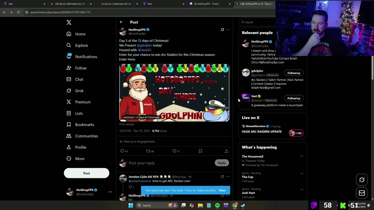Open Spotify from the taskbar
The height and width of the screenshot is (210, 374).
click(x=217, y=205)
